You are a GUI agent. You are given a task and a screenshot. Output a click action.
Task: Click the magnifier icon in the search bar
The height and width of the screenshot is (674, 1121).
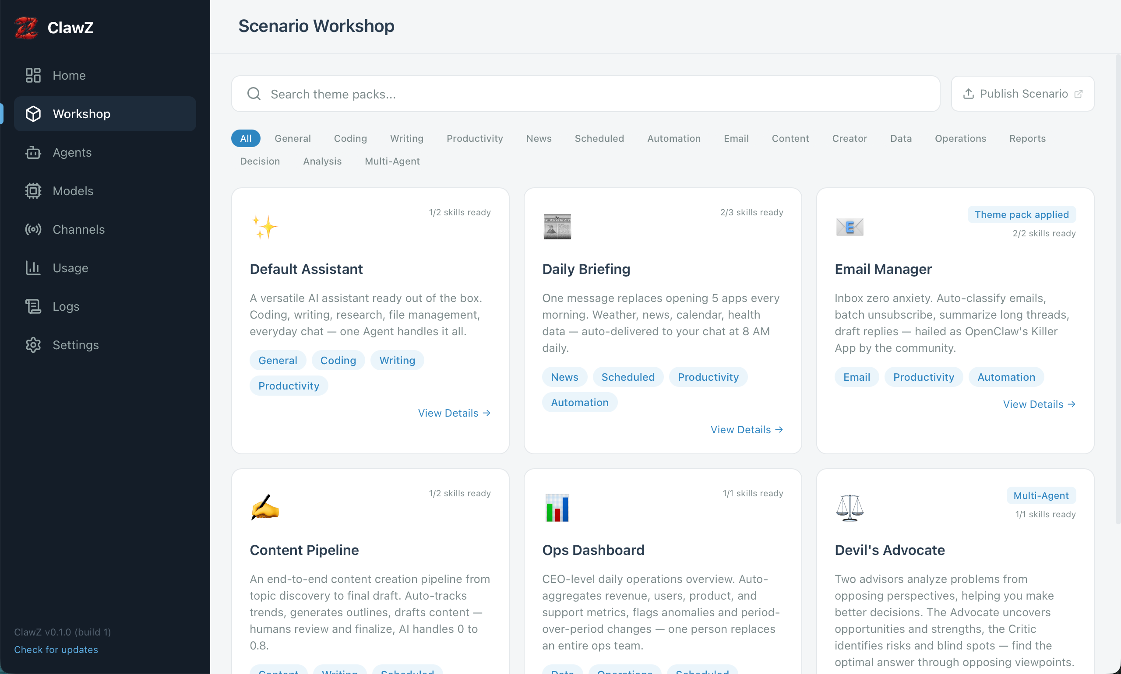254,94
